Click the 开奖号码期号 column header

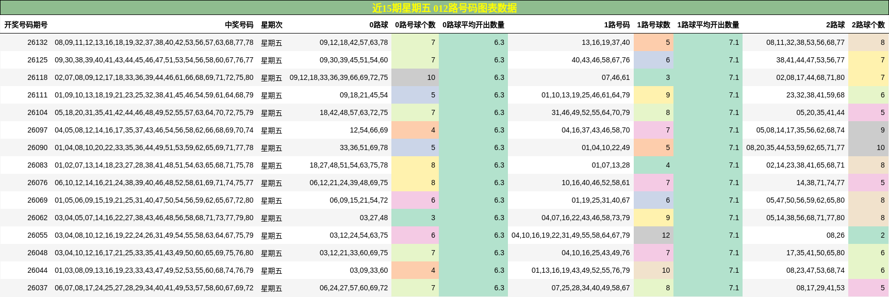click(26, 25)
